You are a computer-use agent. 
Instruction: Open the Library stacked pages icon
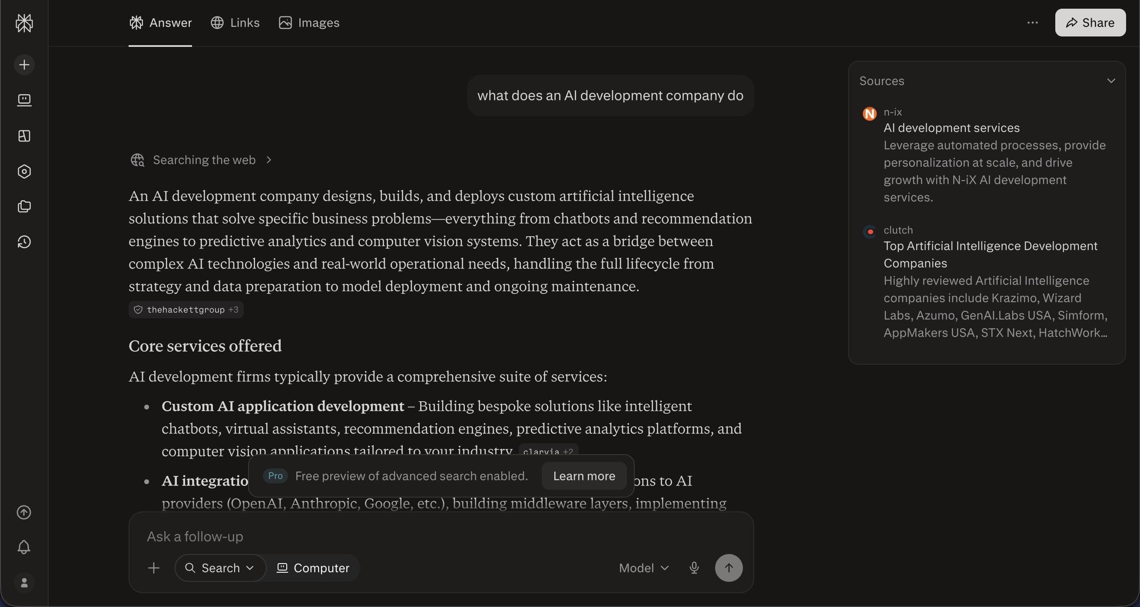pos(24,207)
